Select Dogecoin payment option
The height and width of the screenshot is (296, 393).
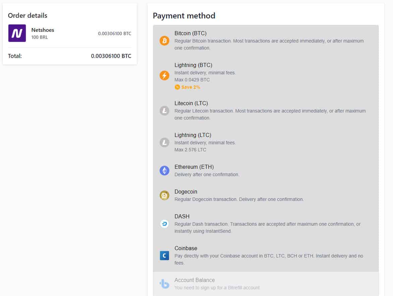click(x=266, y=196)
